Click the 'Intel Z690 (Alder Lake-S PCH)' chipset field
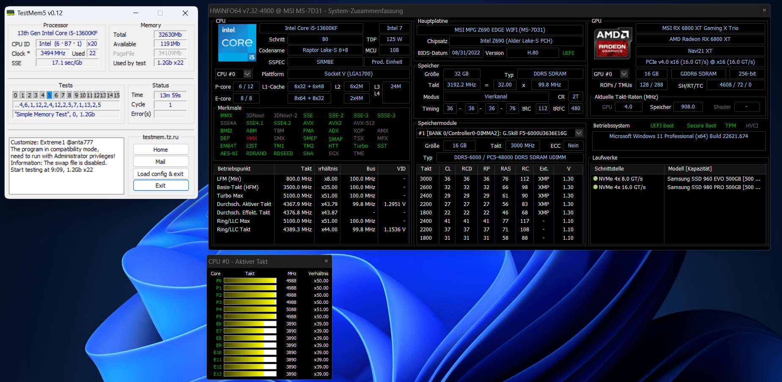Viewport: 782px width, 382px height. 516,41
